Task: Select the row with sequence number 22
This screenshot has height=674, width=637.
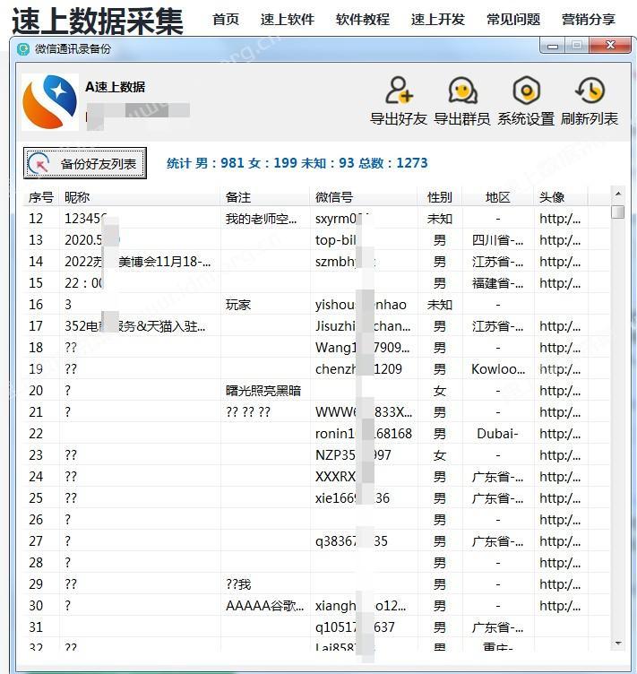Action: click(x=316, y=434)
